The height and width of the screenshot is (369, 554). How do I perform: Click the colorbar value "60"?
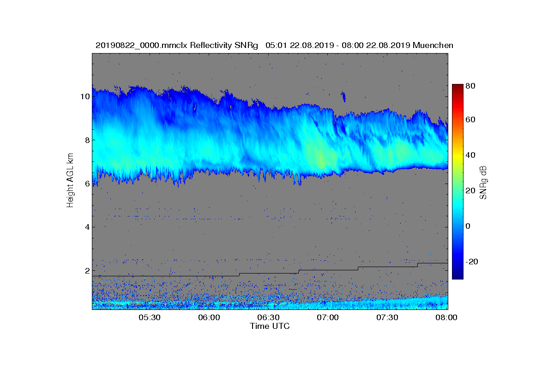[470, 120]
